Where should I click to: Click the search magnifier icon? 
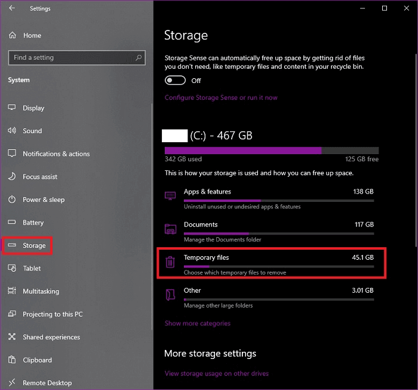click(139, 57)
